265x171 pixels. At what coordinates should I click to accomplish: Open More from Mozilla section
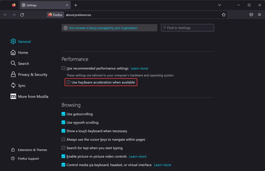(33, 96)
